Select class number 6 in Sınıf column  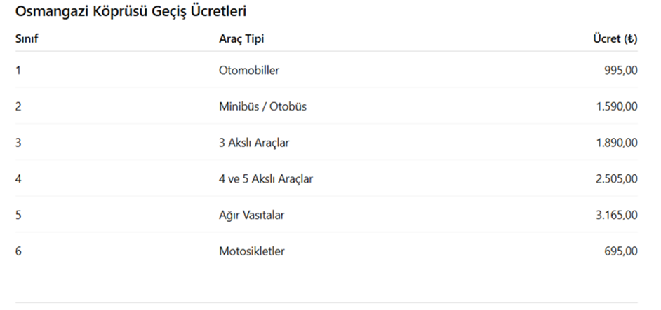click(18, 251)
